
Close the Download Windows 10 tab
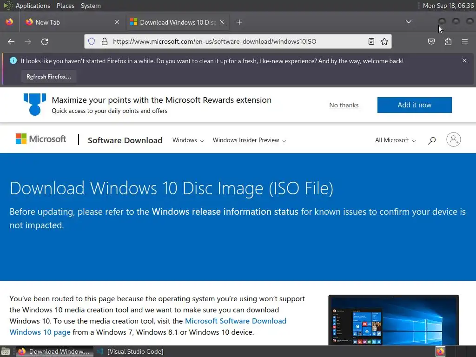tap(222, 22)
